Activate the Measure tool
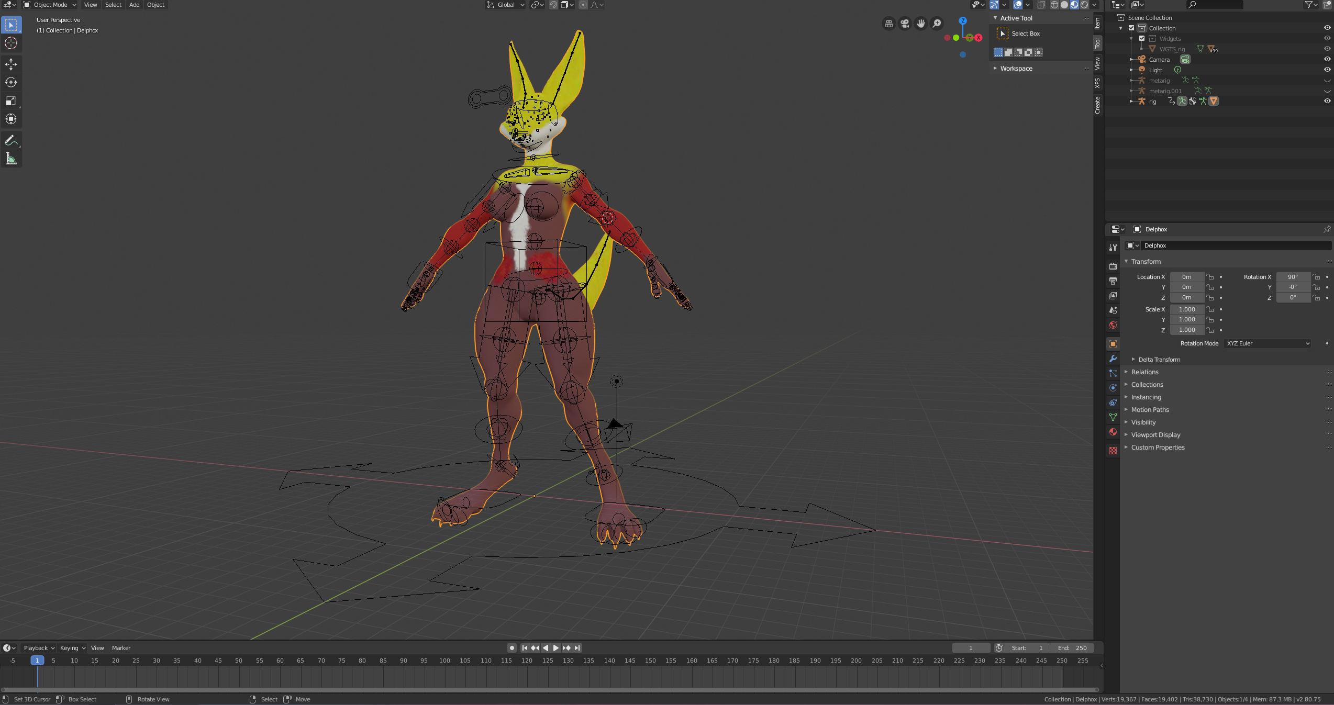This screenshot has height=705, width=1334. tap(11, 159)
